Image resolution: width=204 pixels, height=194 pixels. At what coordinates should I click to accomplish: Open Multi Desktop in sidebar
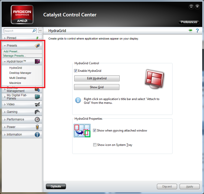pyautogui.click(x=18, y=78)
